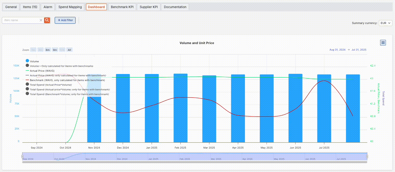
Task: Open the Summary currency EUR dropdown
Action: (385, 23)
